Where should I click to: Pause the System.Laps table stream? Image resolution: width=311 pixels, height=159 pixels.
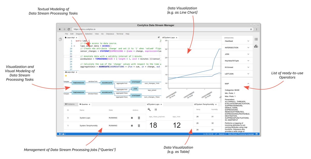click(156, 110)
